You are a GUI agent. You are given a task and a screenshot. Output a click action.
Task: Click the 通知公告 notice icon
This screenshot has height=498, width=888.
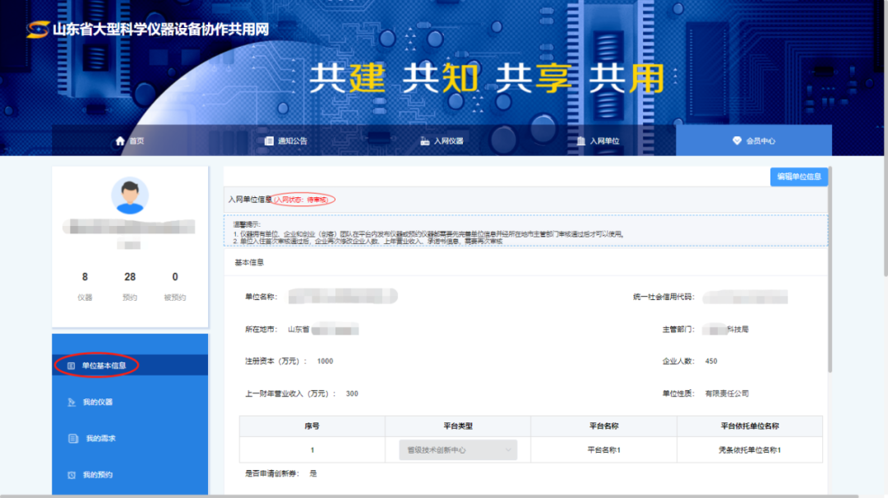269,141
